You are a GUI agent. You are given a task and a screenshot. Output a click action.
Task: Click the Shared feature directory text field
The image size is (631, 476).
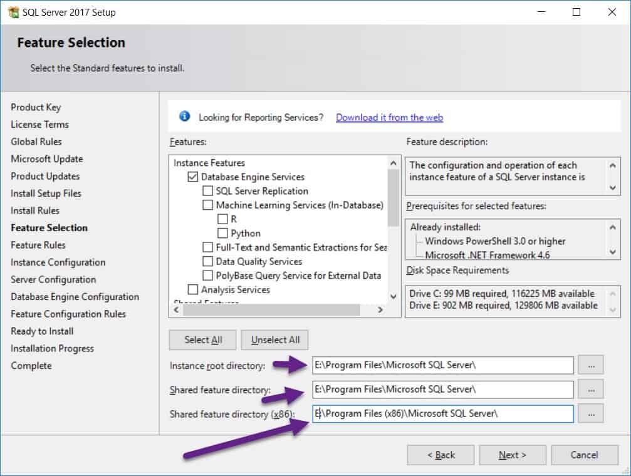pyautogui.click(x=443, y=390)
